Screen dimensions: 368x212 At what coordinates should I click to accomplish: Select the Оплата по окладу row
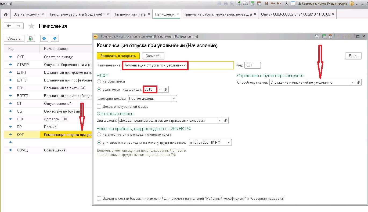pyautogui.click(x=48, y=57)
